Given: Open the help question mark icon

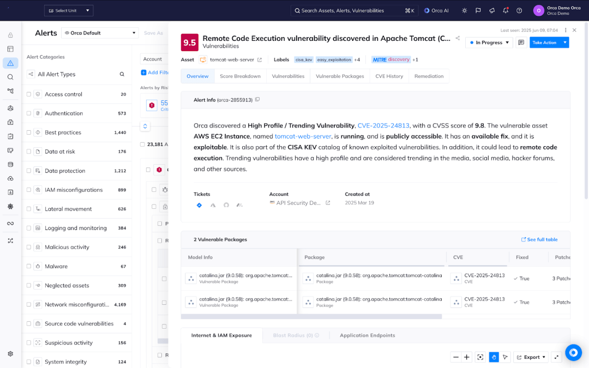Looking at the screenshot, I should (x=519, y=10).
